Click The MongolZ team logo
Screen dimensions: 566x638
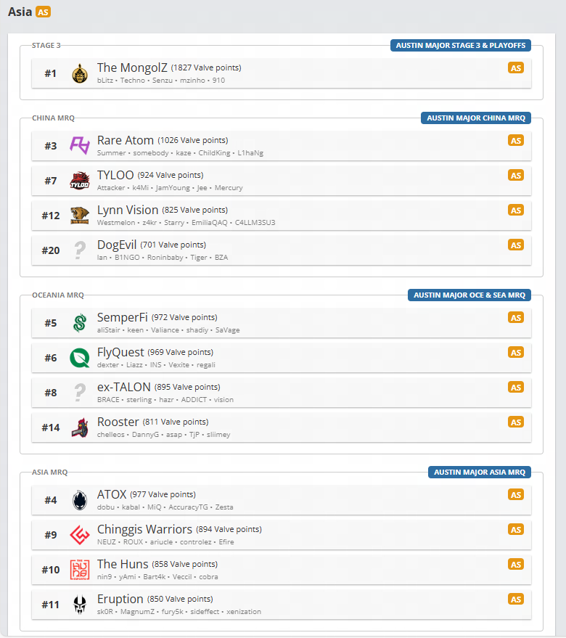80,73
